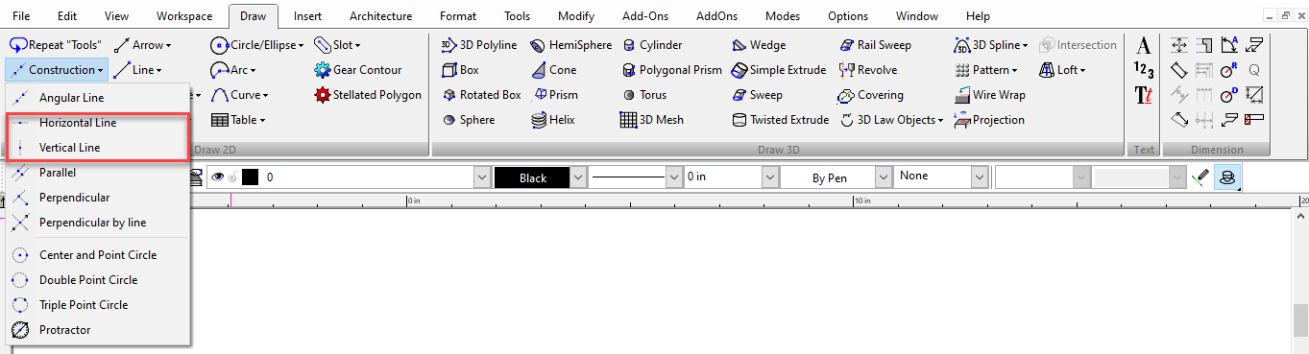The width and height of the screenshot is (1309, 354).
Task: Toggle the layer visibility eye icon
Action: tap(217, 177)
